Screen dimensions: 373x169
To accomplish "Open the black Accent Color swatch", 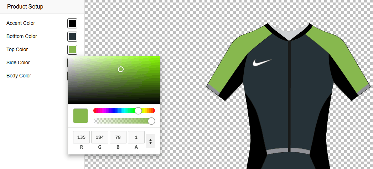I will point(72,23).
